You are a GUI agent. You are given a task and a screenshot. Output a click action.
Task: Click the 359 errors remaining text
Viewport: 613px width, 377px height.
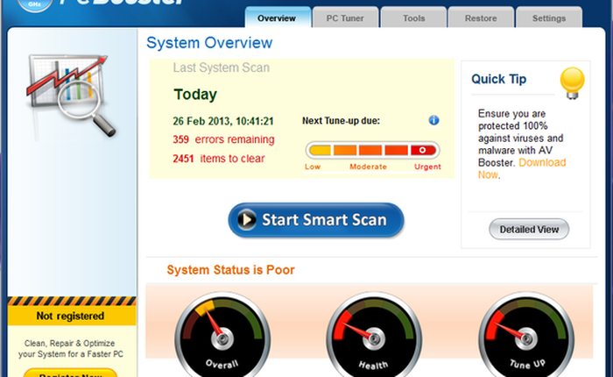[223, 139]
